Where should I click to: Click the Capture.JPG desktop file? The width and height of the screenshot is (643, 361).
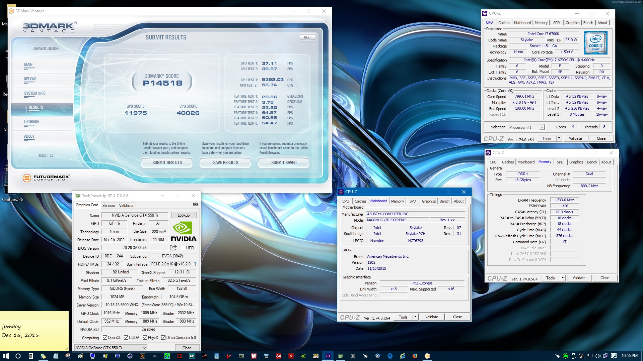[13, 200]
